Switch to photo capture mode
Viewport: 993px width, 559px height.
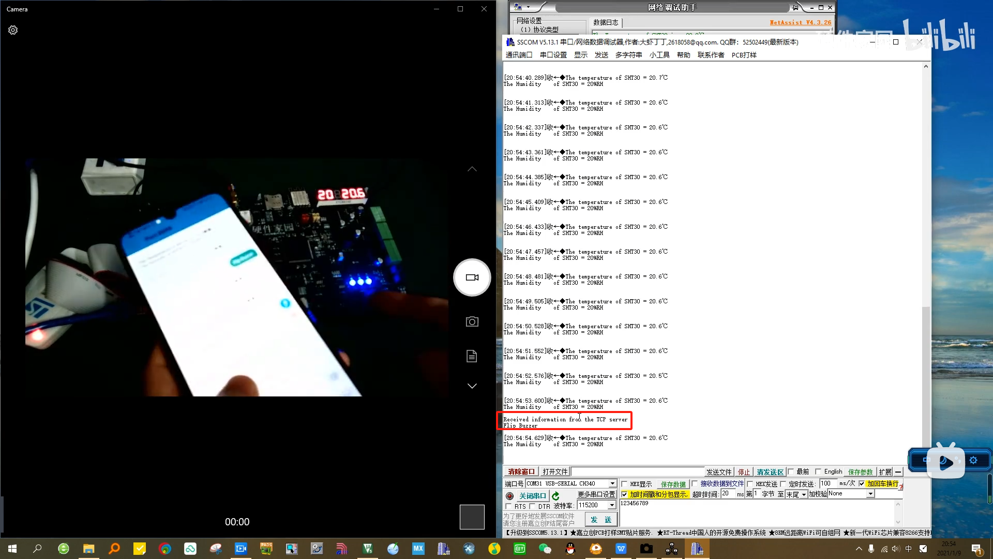(472, 321)
